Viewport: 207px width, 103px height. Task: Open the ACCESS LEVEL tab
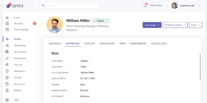pos(159,43)
